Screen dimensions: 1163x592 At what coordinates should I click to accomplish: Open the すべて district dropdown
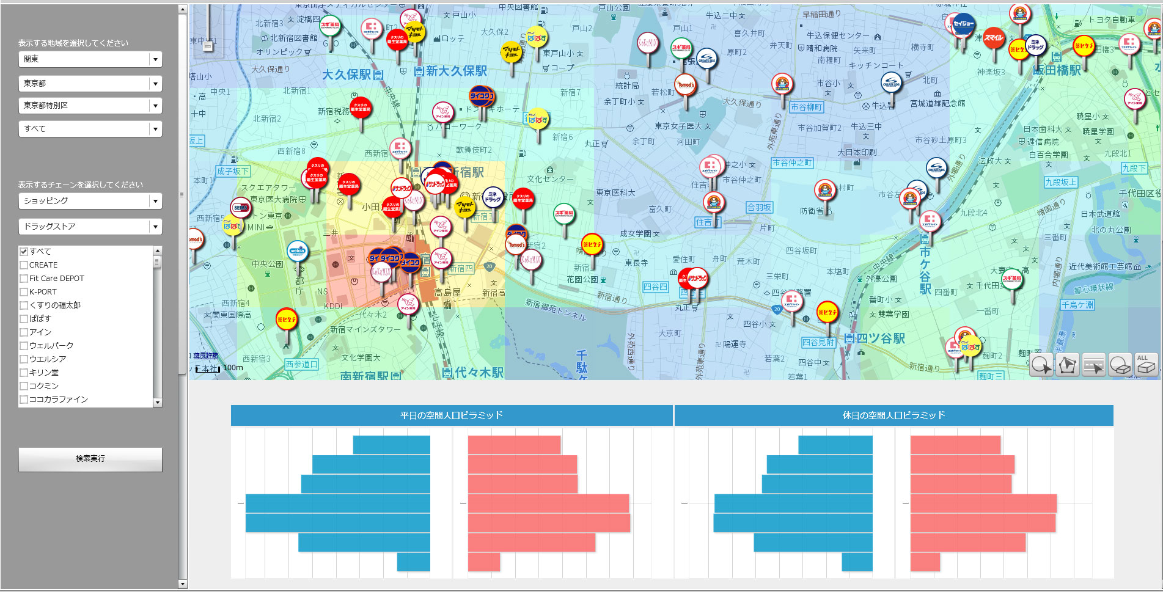click(x=90, y=129)
